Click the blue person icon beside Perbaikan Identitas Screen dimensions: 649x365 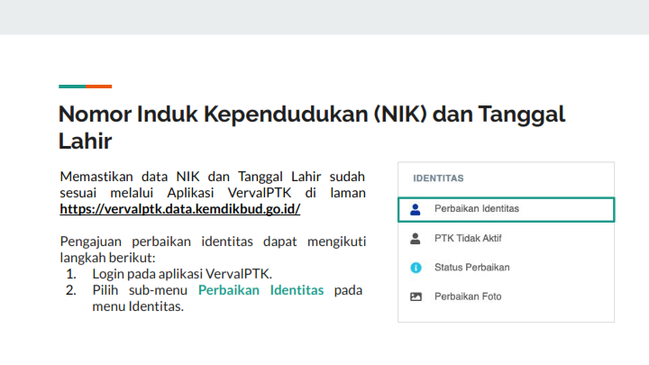[x=416, y=209]
